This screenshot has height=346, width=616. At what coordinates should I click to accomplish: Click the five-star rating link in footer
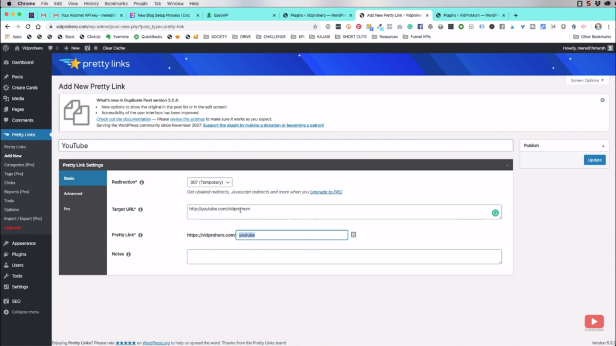(x=125, y=343)
